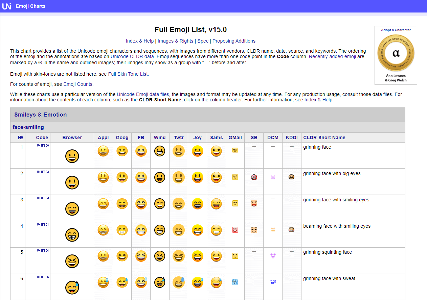Image resolution: width=427 pixels, height=300 pixels.
Task: Follow the Unicode CLDR data link
Action: pos(132,56)
